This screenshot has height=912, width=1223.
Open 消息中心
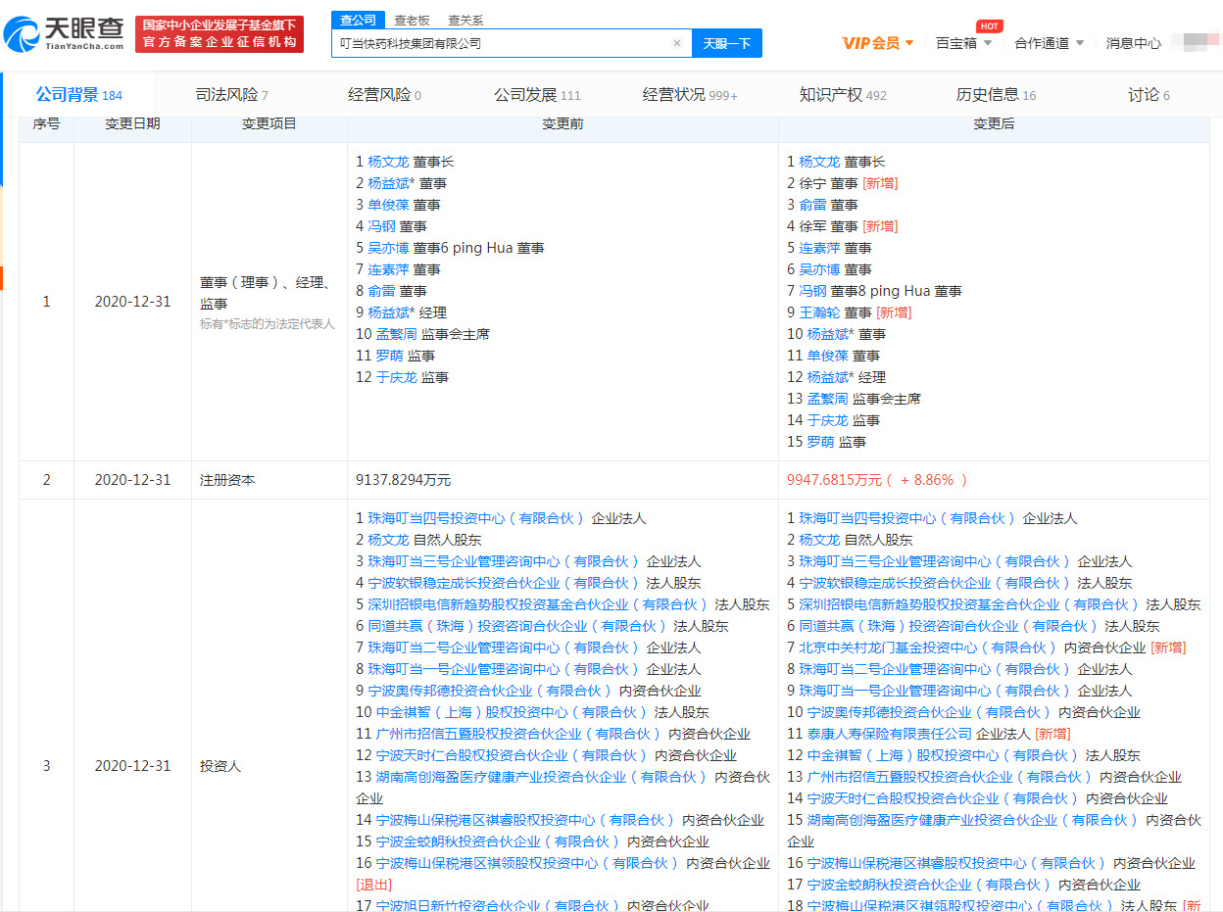click(1133, 43)
